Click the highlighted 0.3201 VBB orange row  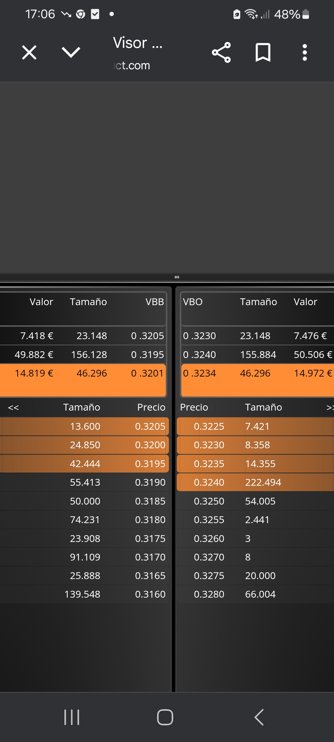83,380
